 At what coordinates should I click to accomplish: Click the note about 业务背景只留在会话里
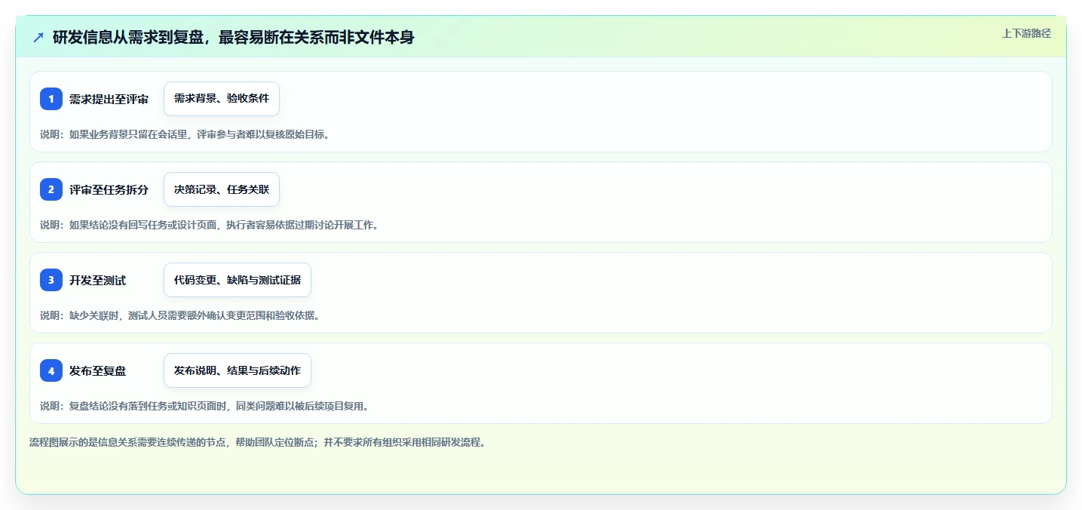pos(185,134)
